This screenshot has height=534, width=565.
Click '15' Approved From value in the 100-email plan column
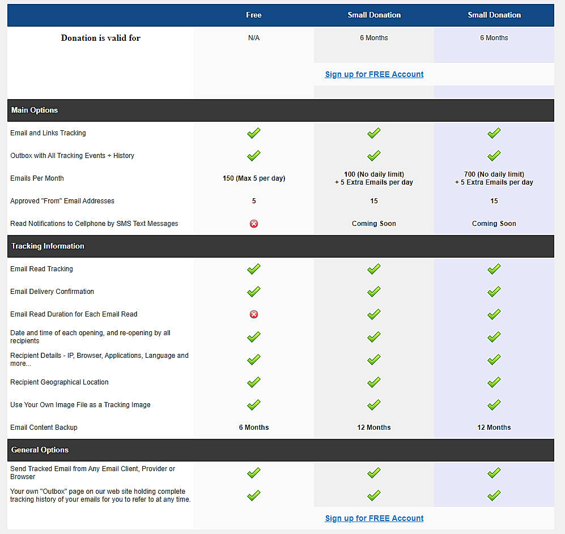(x=374, y=201)
